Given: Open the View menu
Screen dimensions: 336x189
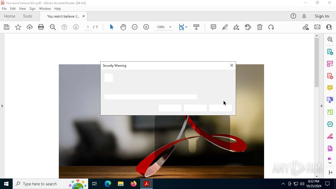Looking at the screenshot, I should [x=22, y=9].
